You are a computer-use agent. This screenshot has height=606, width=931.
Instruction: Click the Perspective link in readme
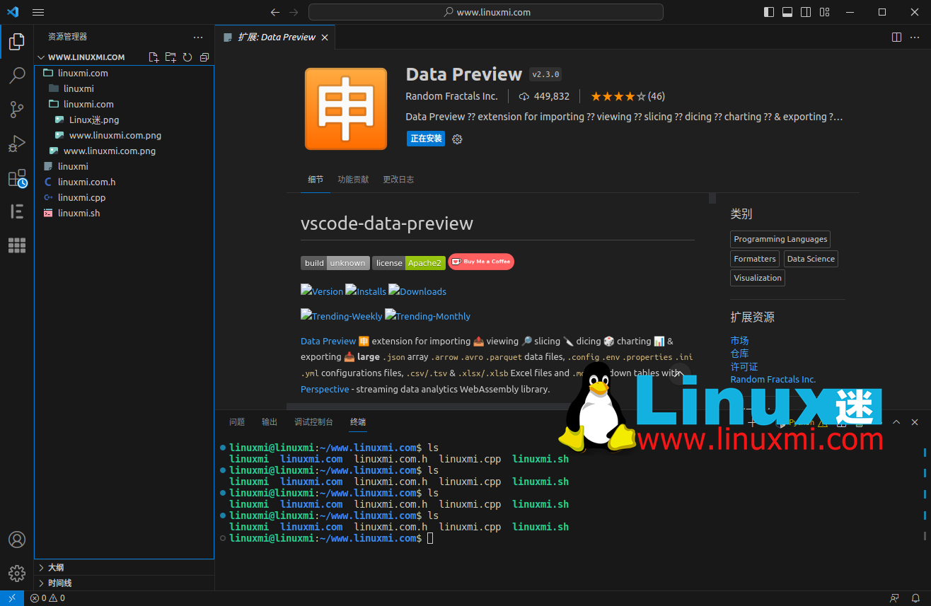(325, 390)
